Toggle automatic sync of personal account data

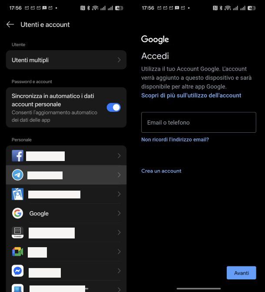click(x=114, y=107)
